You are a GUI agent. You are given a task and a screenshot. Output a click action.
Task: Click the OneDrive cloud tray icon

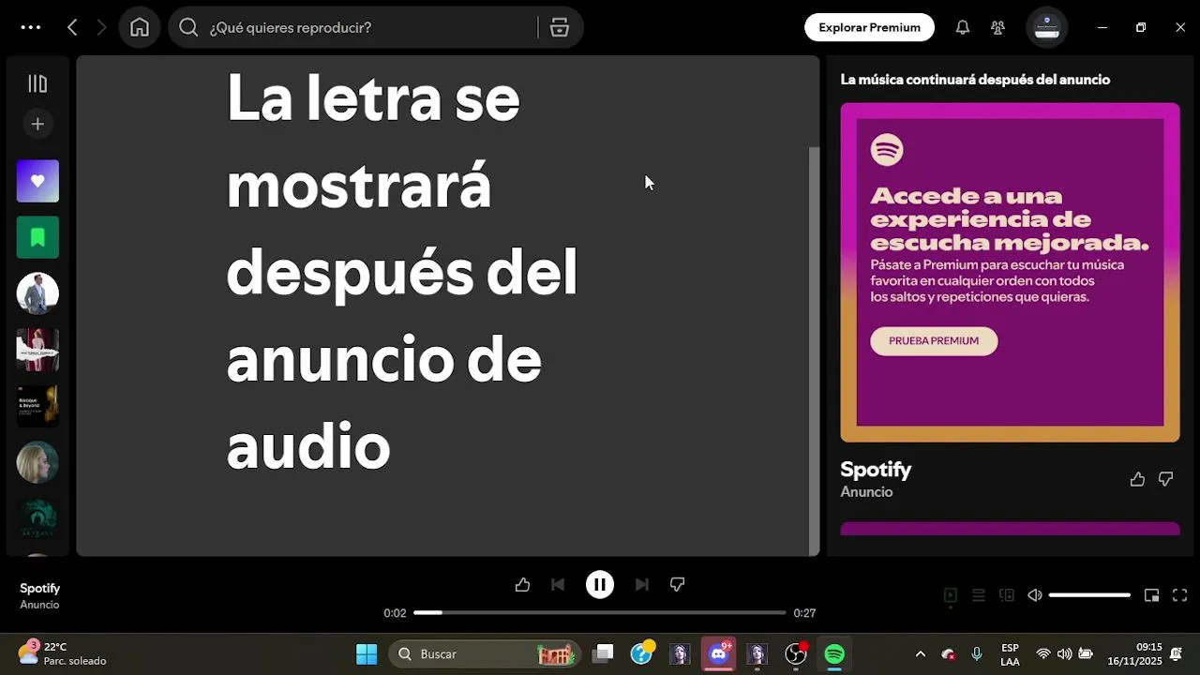click(948, 653)
